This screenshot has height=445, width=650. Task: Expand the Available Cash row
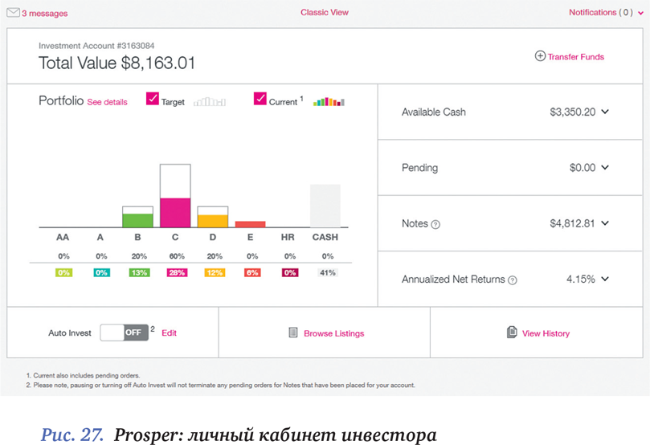click(605, 112)
